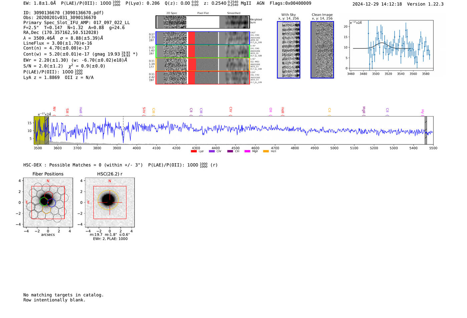Select the MgII line marker above spectrum
The width and height of the screenshot is (467, 318).
pyautogui.click(x=364, y=111)
